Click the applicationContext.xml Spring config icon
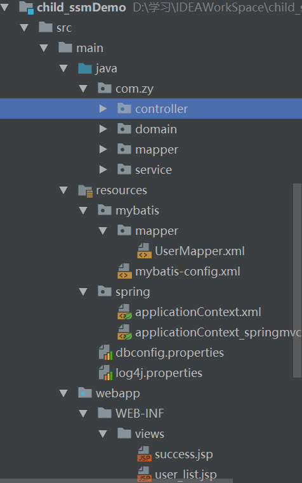The image size is (302, 483). click(125, 312)
